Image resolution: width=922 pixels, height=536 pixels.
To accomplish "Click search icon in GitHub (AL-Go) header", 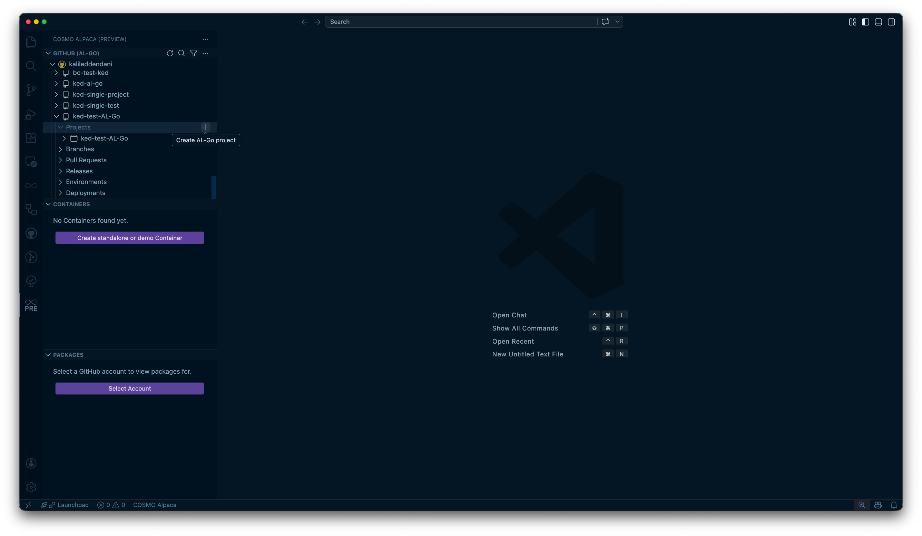I will click(182, 54).
